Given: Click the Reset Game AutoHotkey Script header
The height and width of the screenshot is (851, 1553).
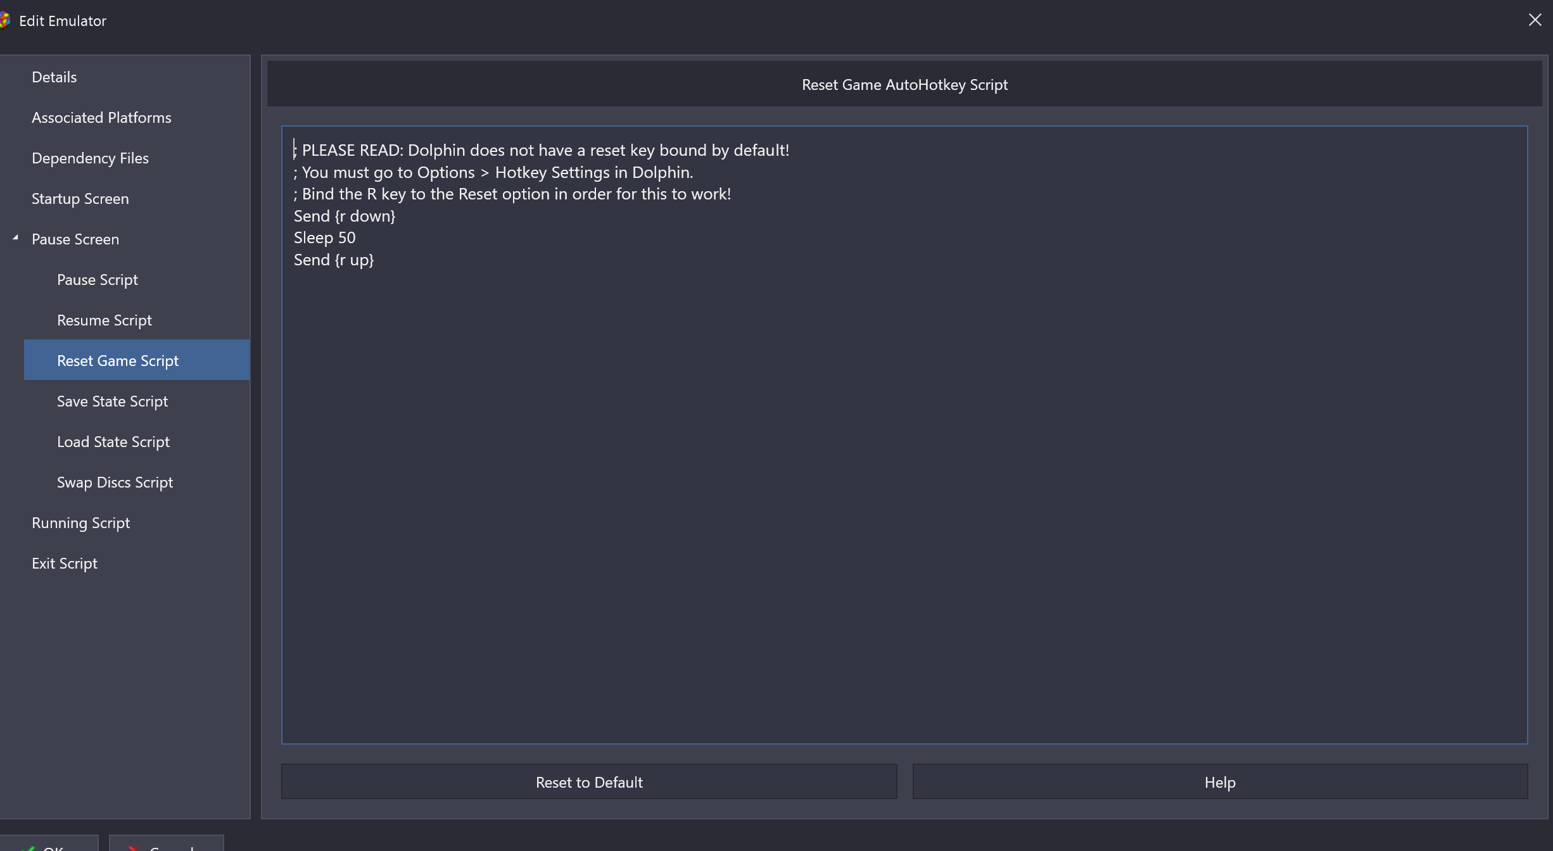Looking at the screenshot, I should [x=904, y=85].
